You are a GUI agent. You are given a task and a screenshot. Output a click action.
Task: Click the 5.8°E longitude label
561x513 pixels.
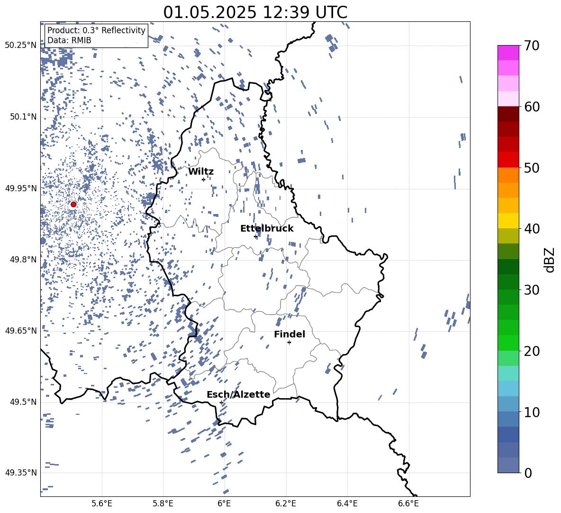(163, 504)
